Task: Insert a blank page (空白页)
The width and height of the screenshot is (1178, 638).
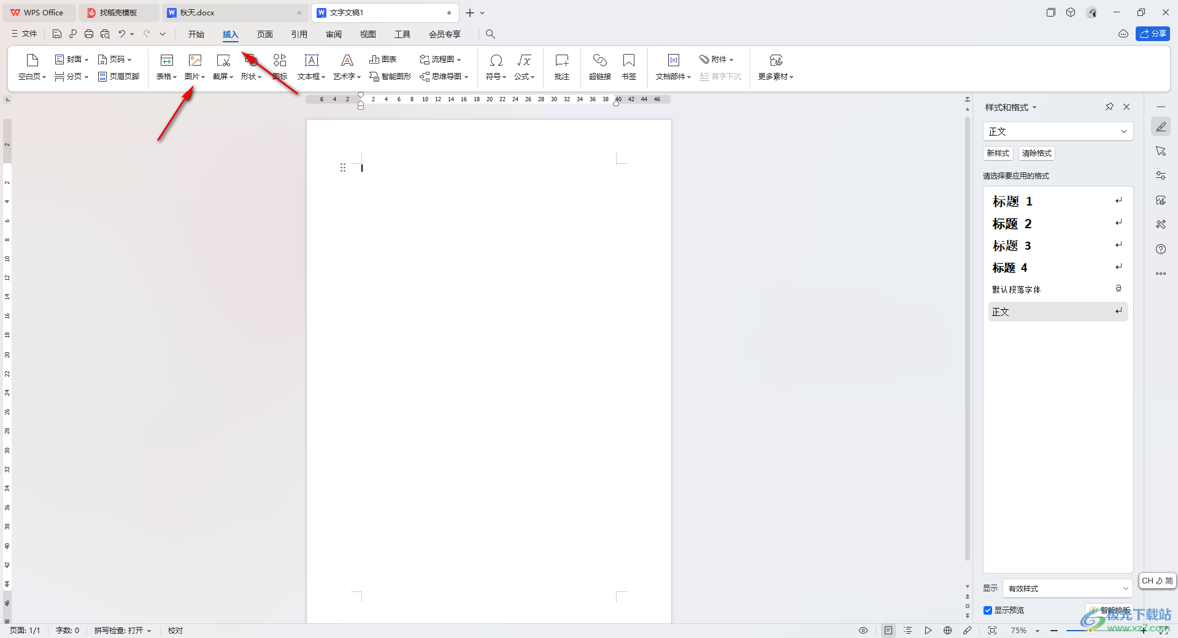Action: tap(33, 67)
